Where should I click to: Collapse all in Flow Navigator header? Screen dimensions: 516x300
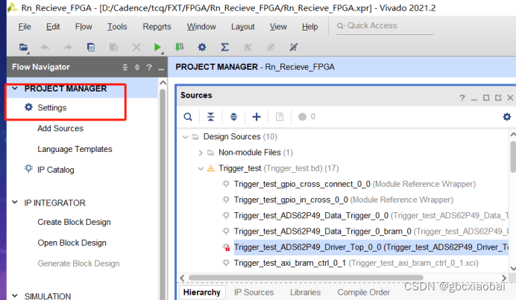pos(125,67)
